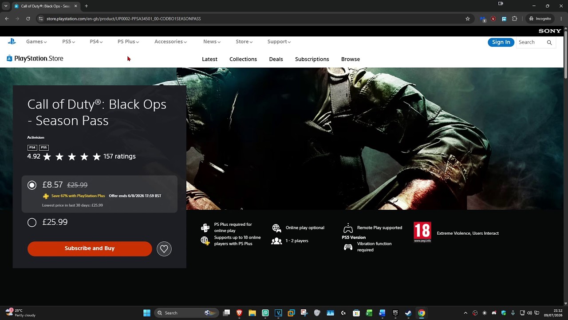The height and width of the screenshot is (320, 568).
Task: Close the Call of Duty Black Ops tab
Action: pyautogui.click(x=76, y=6)
